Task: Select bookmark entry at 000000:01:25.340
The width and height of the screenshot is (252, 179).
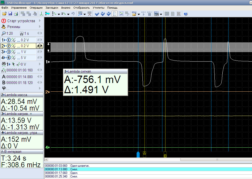Action: [x=56, y=176]
